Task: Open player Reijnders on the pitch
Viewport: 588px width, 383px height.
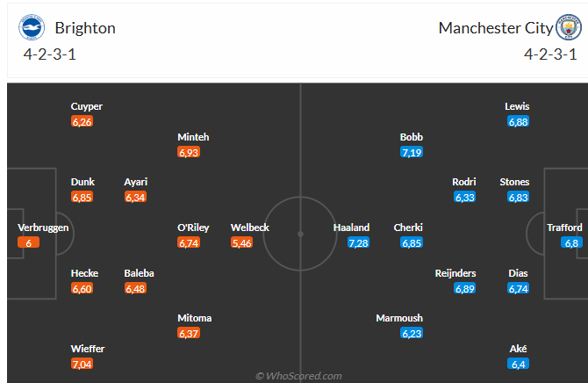Action: click(455, 273)
